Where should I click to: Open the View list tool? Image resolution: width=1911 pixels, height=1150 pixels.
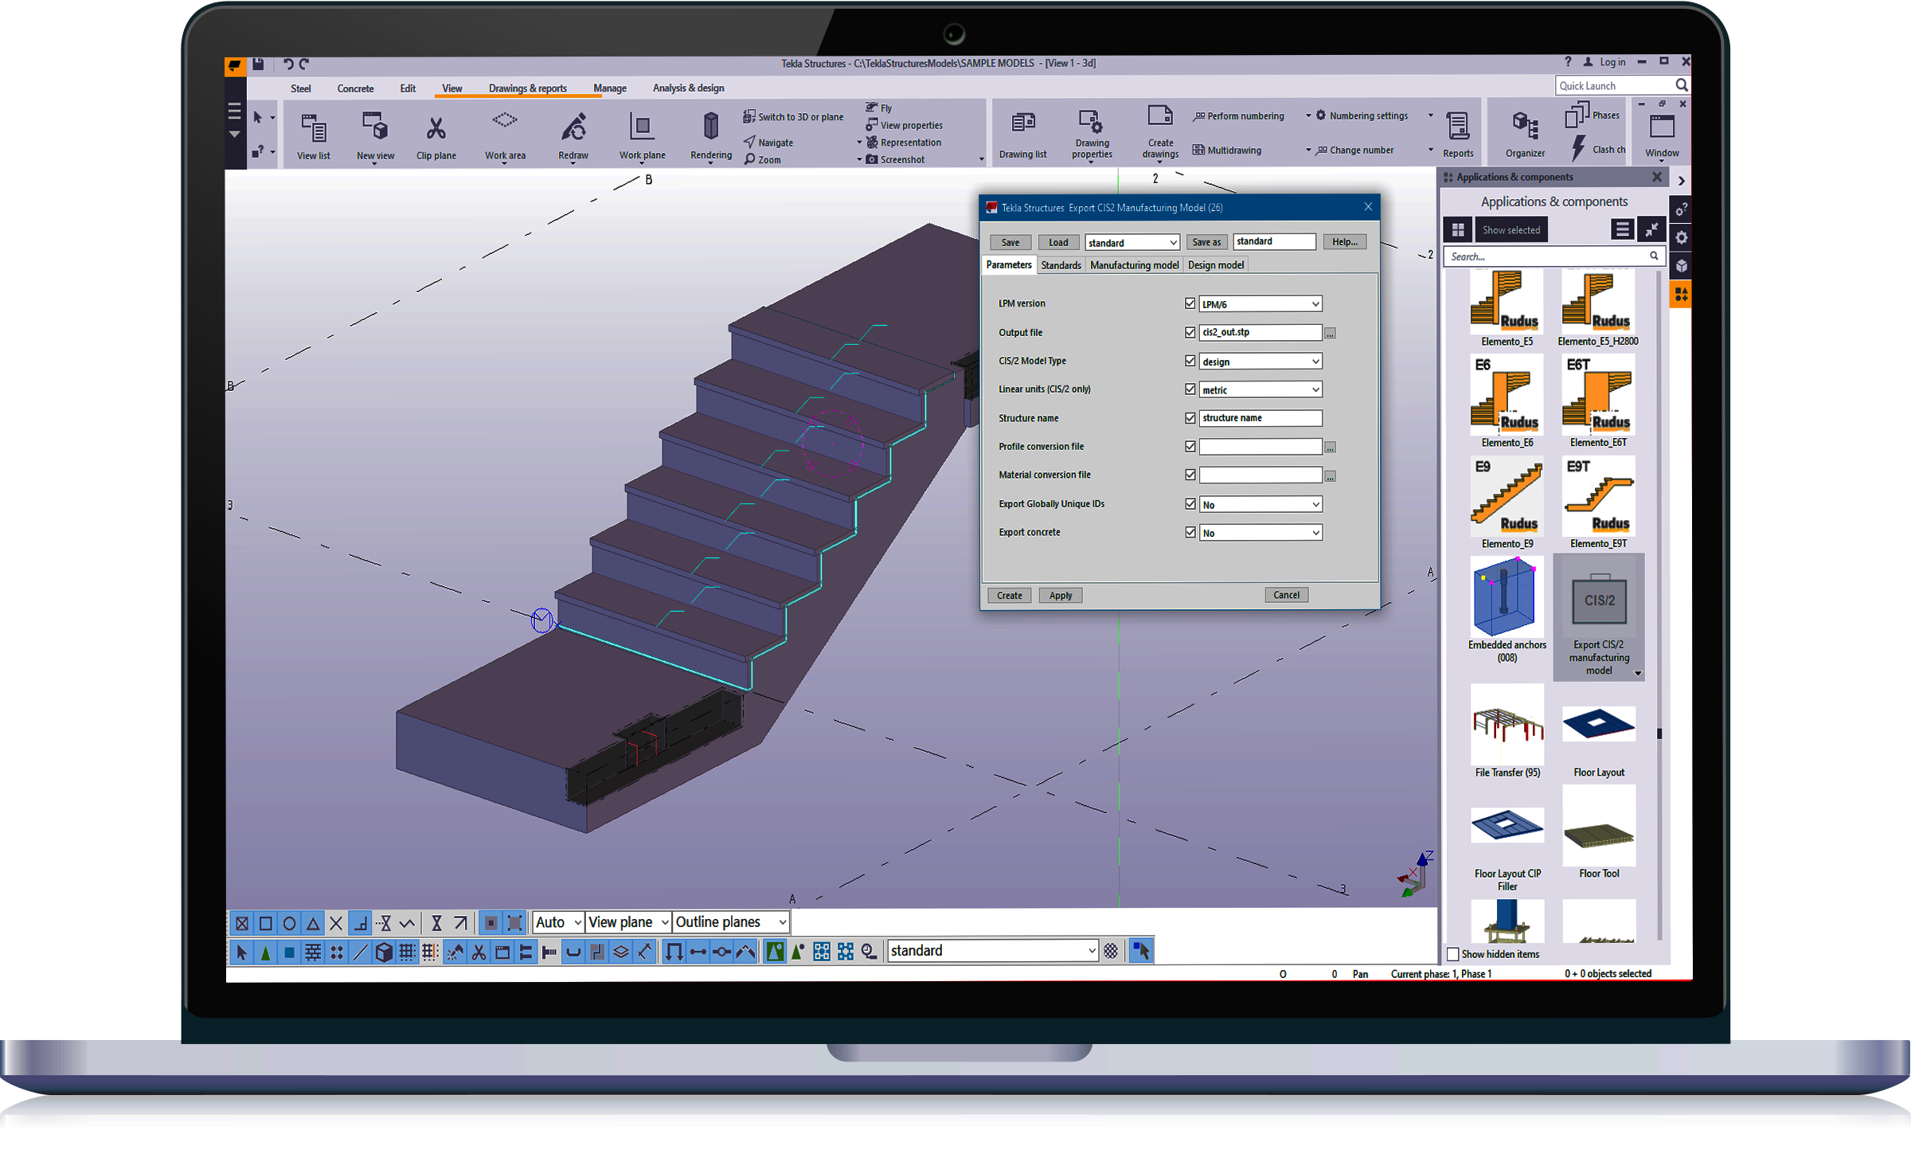[x=313, y=136]
